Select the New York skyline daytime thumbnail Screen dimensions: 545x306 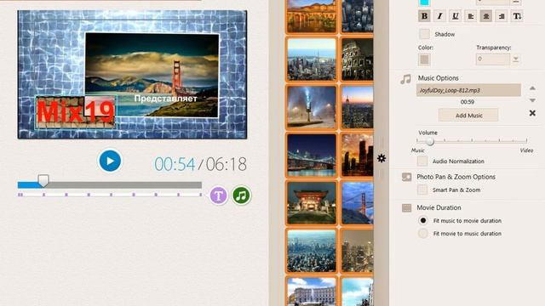(x=312, y=59)
